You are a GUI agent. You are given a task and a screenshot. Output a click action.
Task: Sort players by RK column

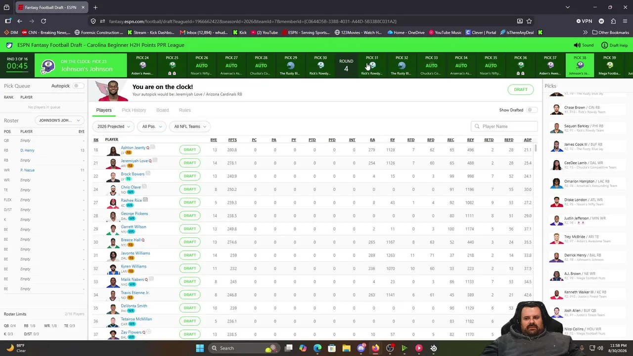click(x=96, y=140)
